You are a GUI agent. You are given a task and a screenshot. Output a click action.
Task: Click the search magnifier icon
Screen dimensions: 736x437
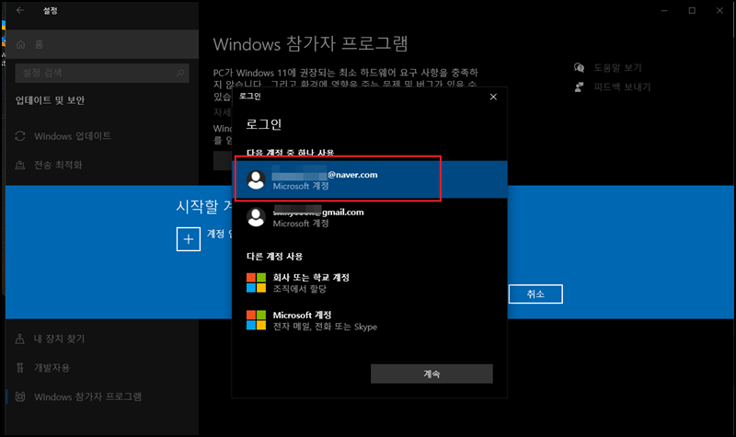[x=180, y=73]
